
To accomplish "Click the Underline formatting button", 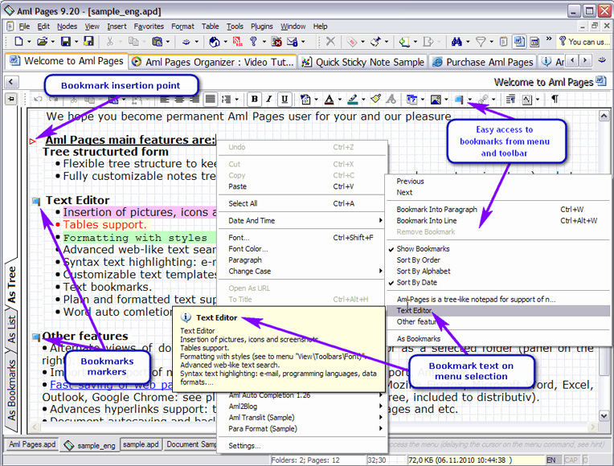I will point(284,100).
